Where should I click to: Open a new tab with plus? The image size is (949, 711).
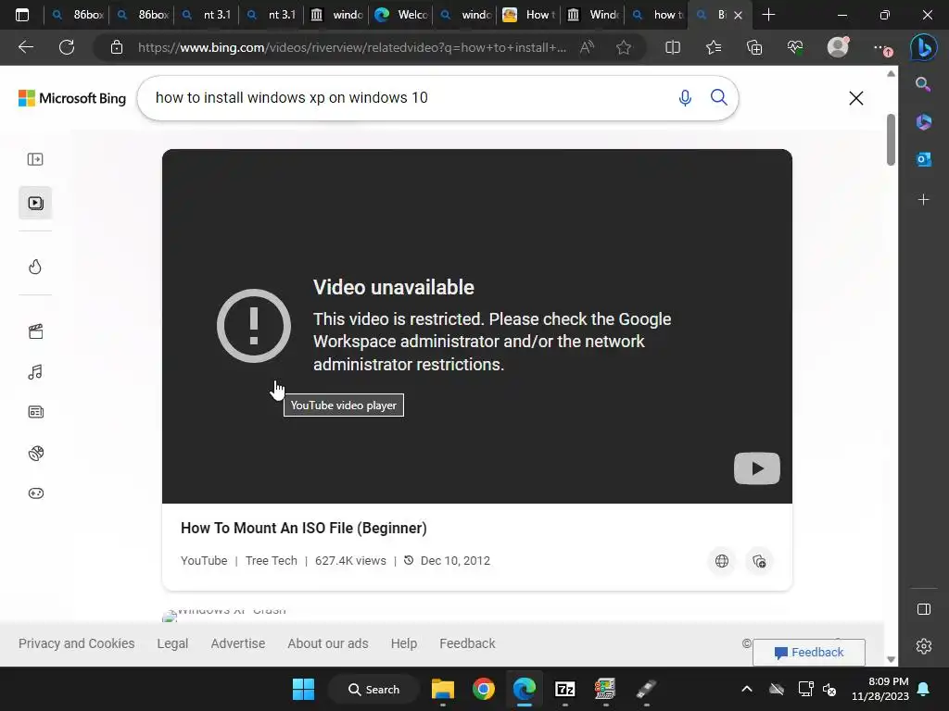tap(768, 15)
